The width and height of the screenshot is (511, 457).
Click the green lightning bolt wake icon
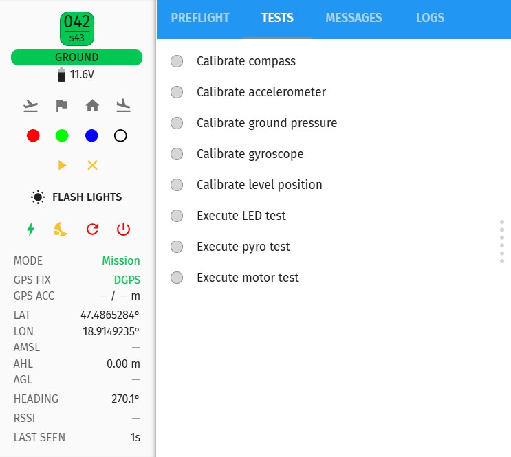tap(31, 229)
